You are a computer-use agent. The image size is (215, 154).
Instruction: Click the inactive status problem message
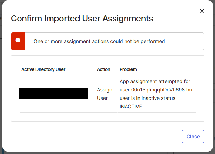point(157,94)
